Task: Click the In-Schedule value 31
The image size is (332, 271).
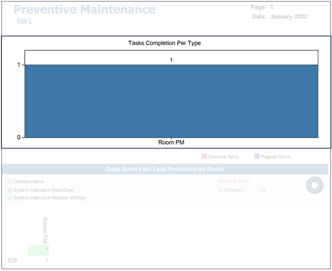Action: coord(263,190)
